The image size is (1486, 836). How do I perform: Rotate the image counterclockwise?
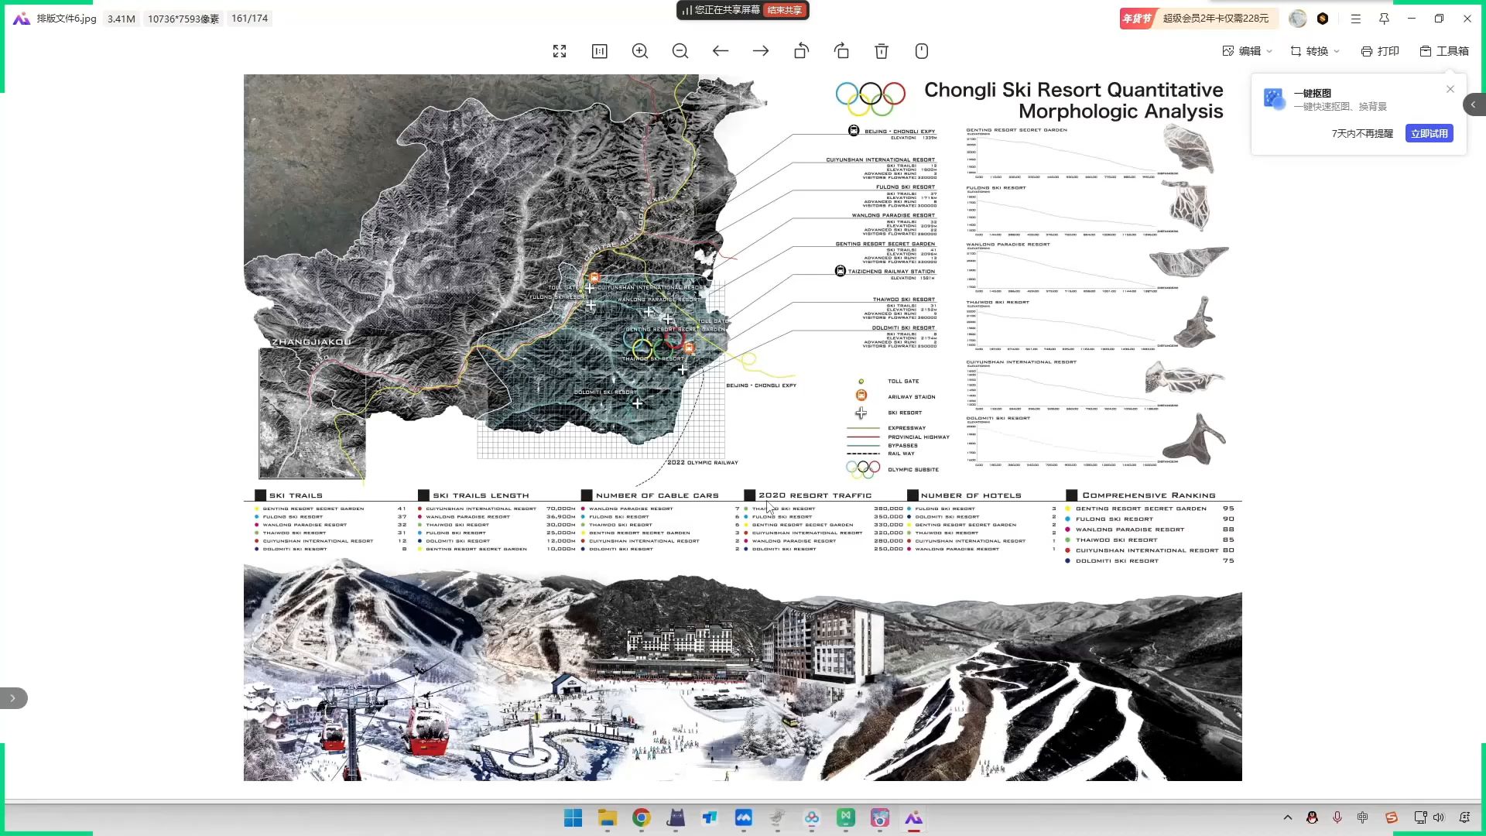coord(801,51)
